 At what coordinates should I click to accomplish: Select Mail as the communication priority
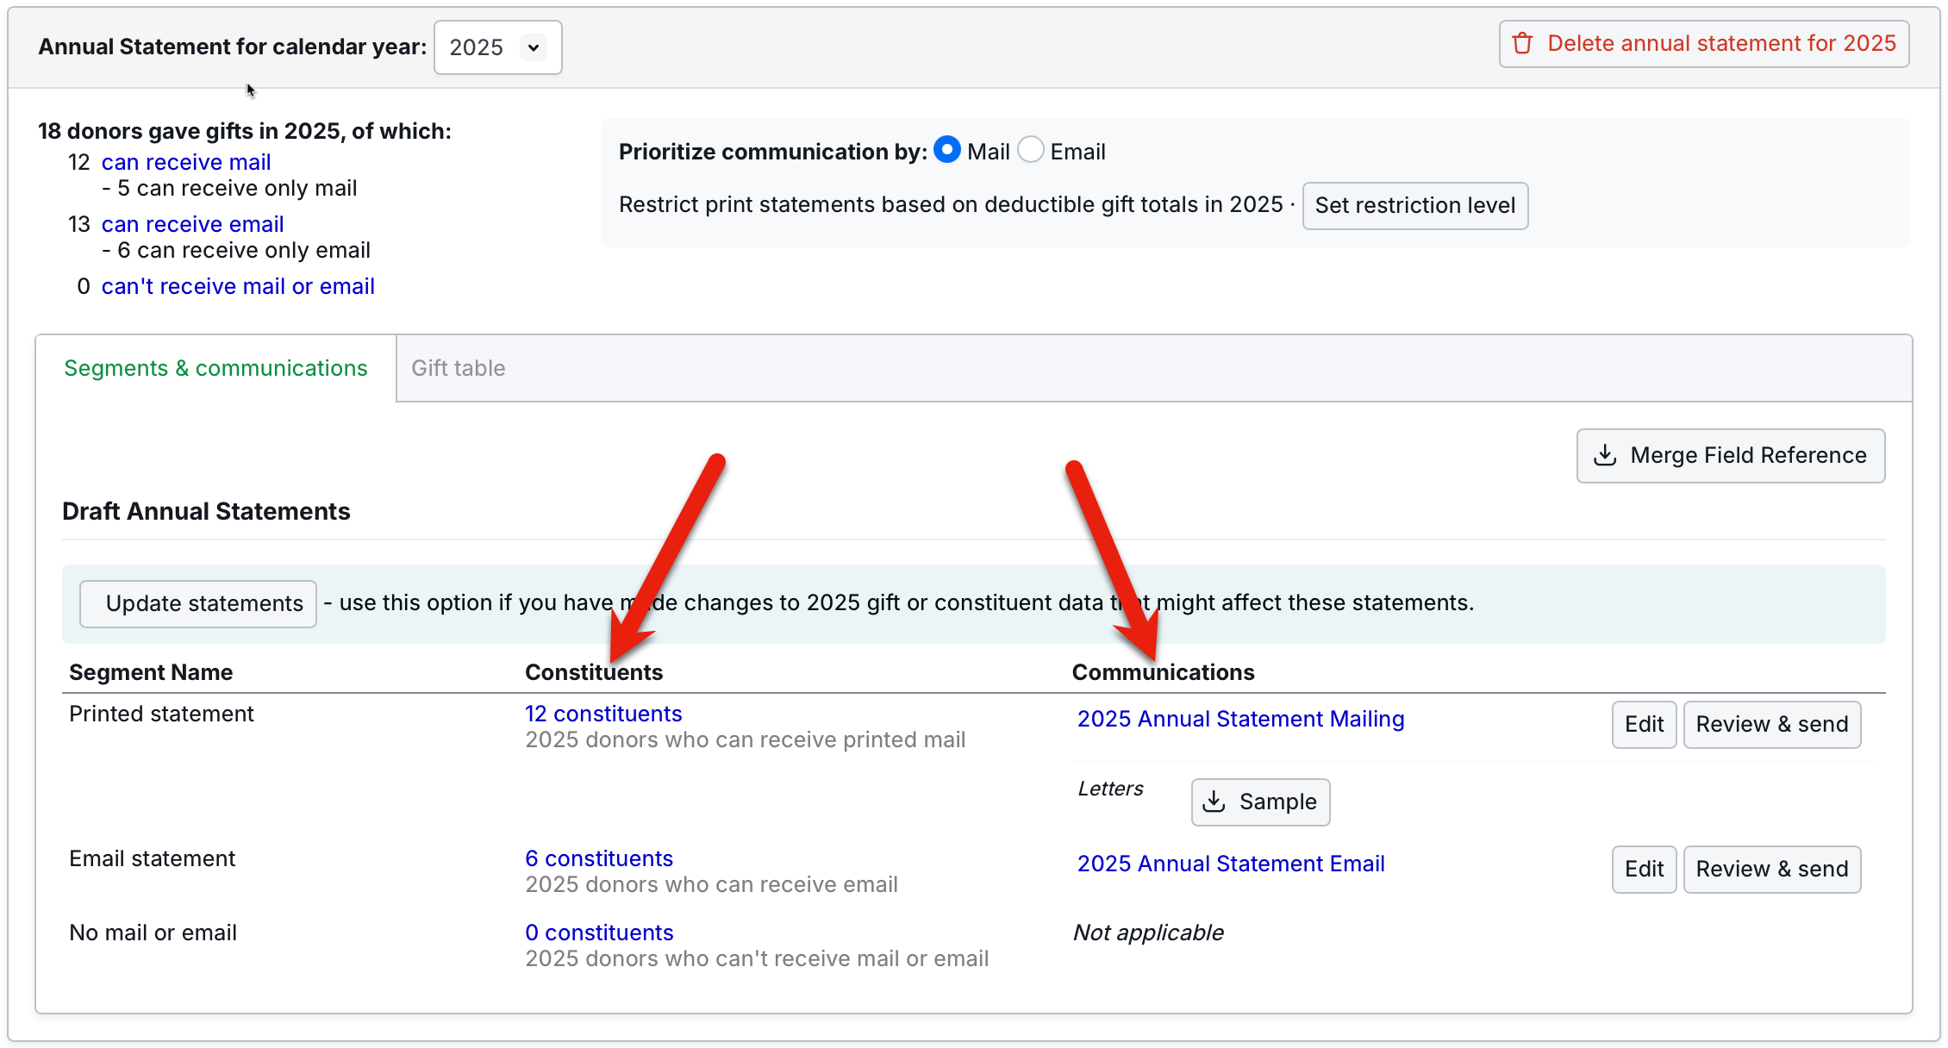pos(947,150)
